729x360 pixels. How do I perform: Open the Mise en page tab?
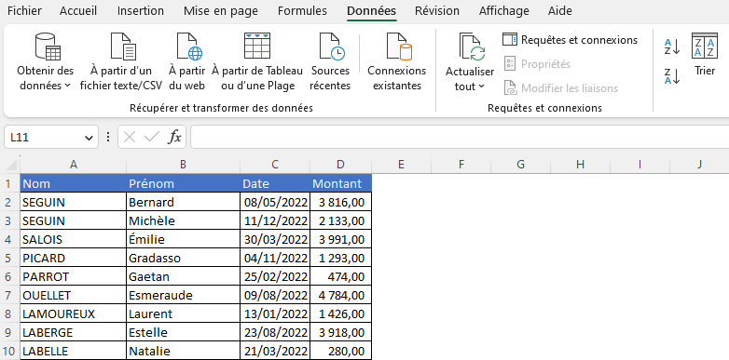click(x=220, y=10)
